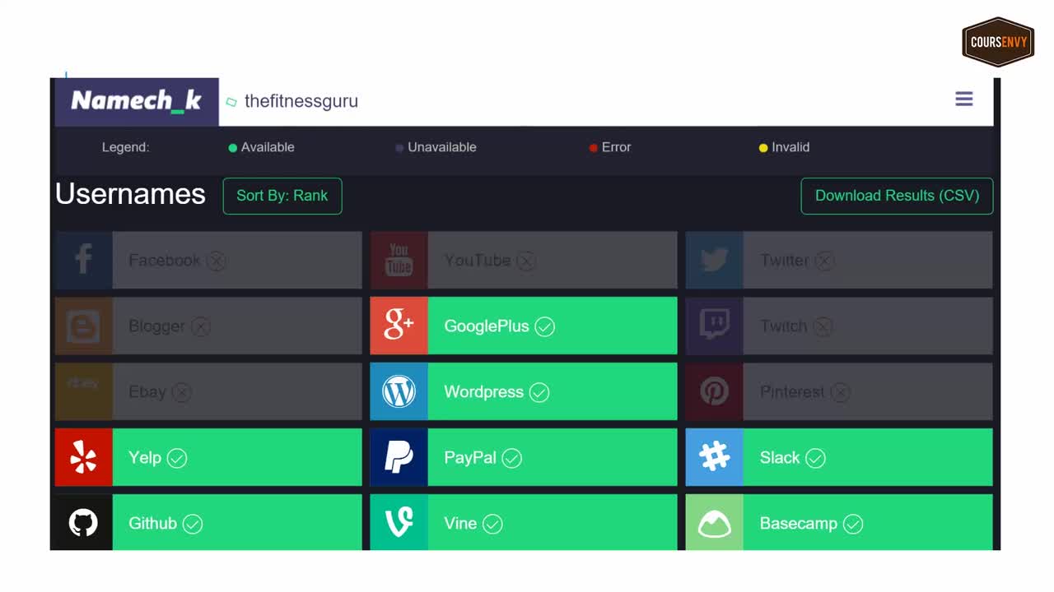
Task: Click the checkmark circle next to Wordpress
Action: coord(539,392)
